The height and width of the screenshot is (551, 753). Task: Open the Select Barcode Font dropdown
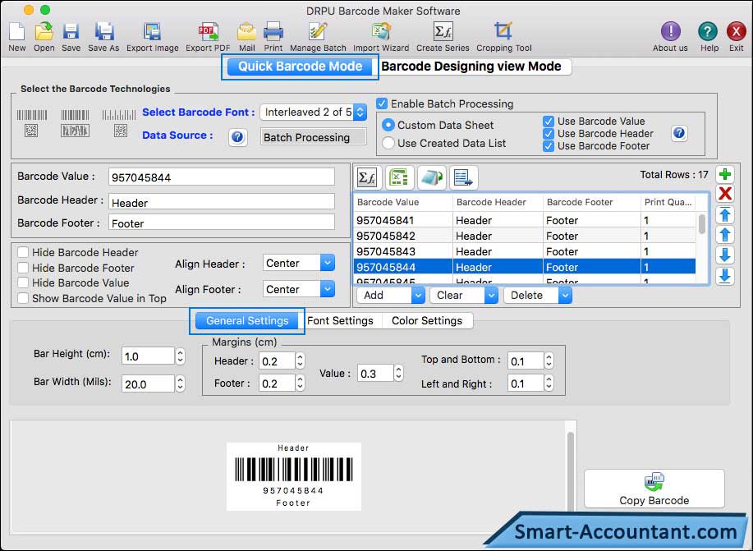[314, 112]
